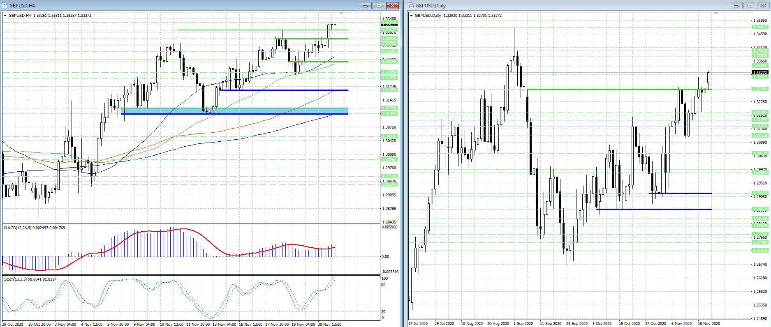The height and width of the screenshot is (327, 771).
Task: Click the '18 Nov 2020' date on Daily axis
Action: pyautogui.click(x=708, y=323)
